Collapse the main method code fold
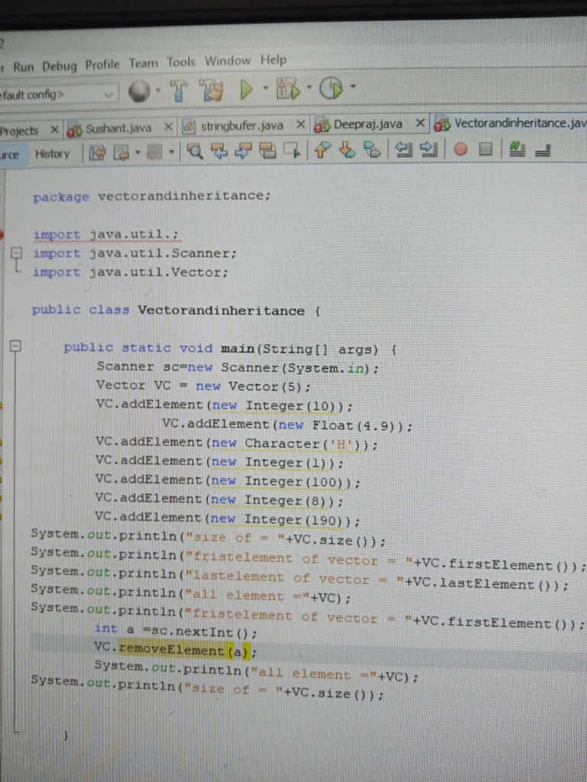The image size is (587, 782). pos(15,347)
